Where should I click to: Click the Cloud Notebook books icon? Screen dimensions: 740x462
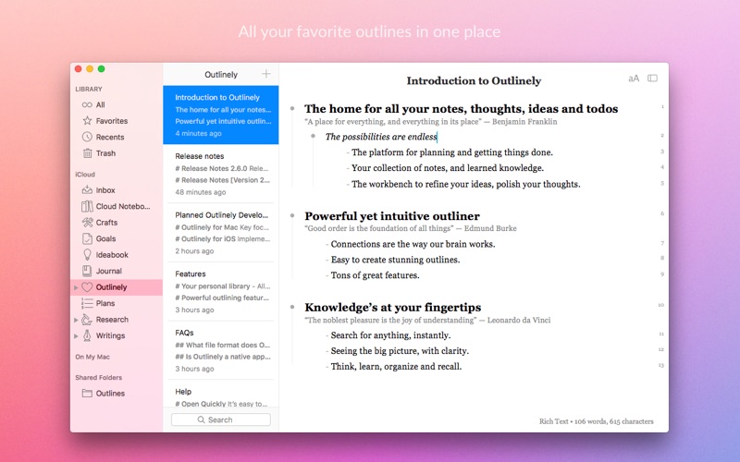tap(87, 206)
